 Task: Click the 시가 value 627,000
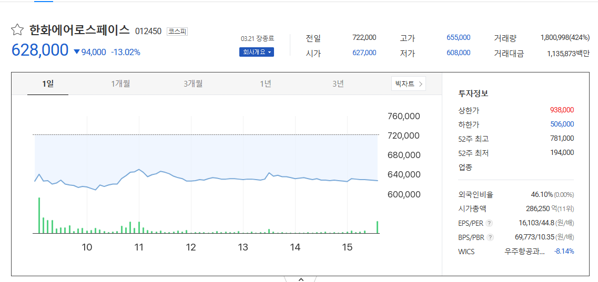coord(364,53)
